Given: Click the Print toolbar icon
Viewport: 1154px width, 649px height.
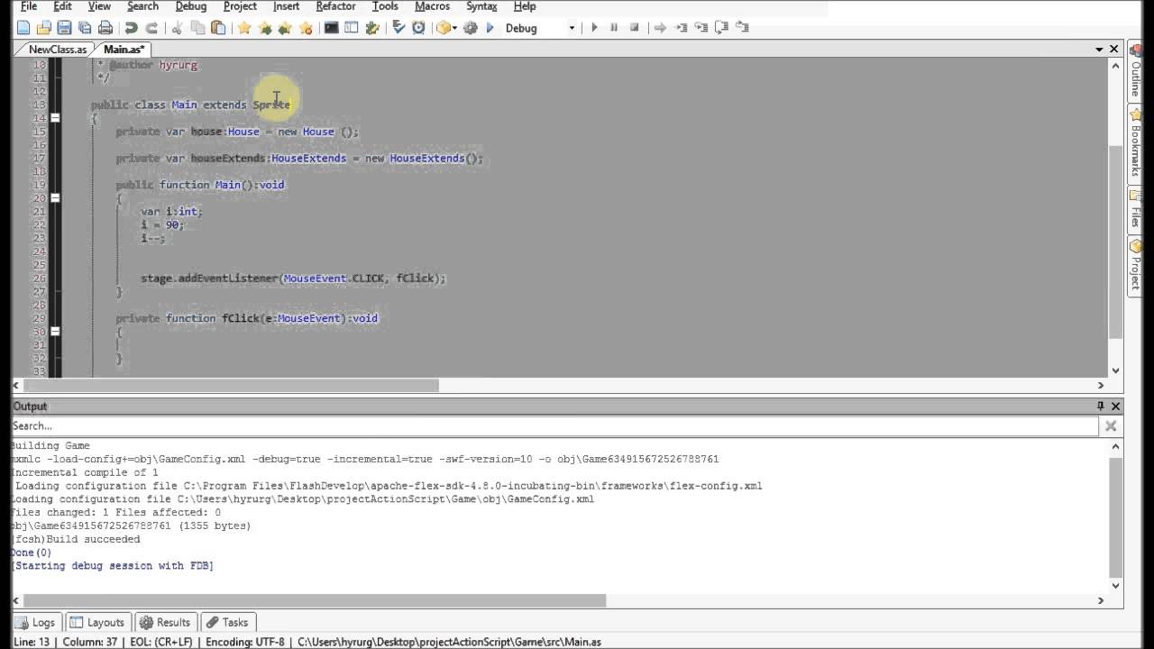Looking at the screenshot, I should point(105,28).
